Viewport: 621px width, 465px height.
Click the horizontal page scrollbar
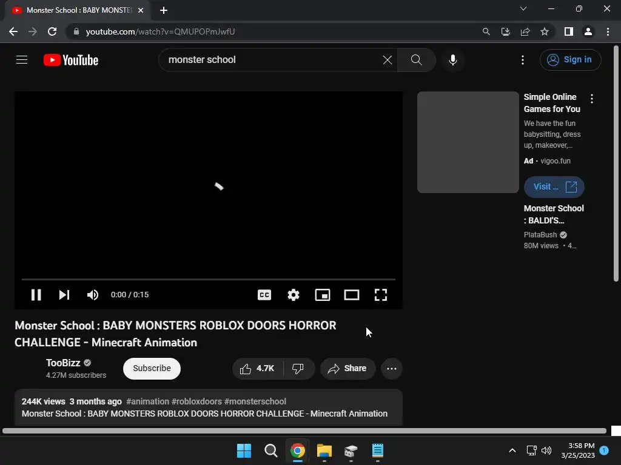[x=304, y=430]
